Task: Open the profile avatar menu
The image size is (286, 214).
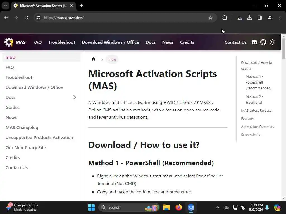Action: coord(270,18)
